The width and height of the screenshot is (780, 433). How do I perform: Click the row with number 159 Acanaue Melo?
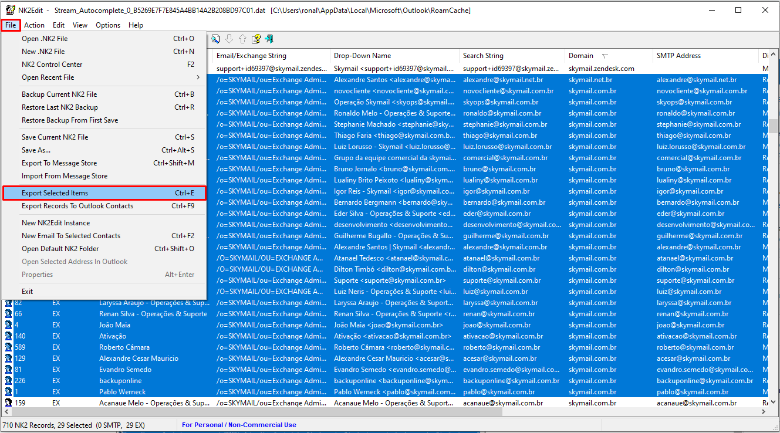(x=385, y=403)
